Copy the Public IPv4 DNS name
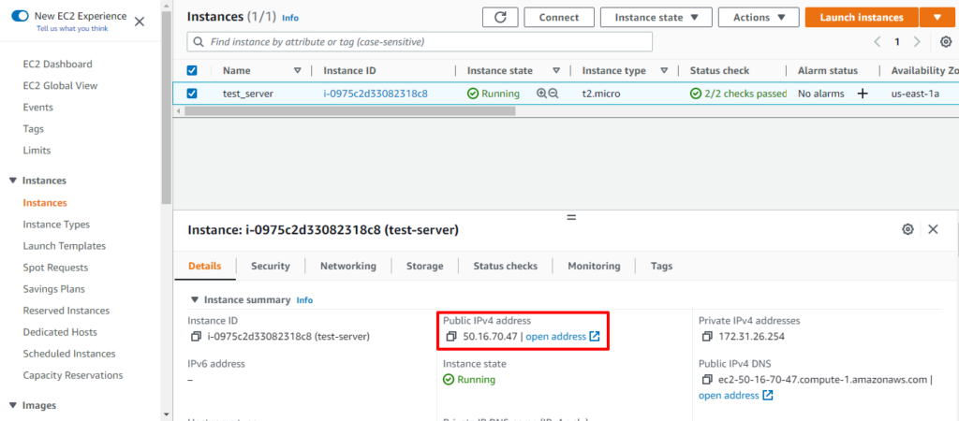The width and height of the screenshot is (959, 421). click(707, 380)
